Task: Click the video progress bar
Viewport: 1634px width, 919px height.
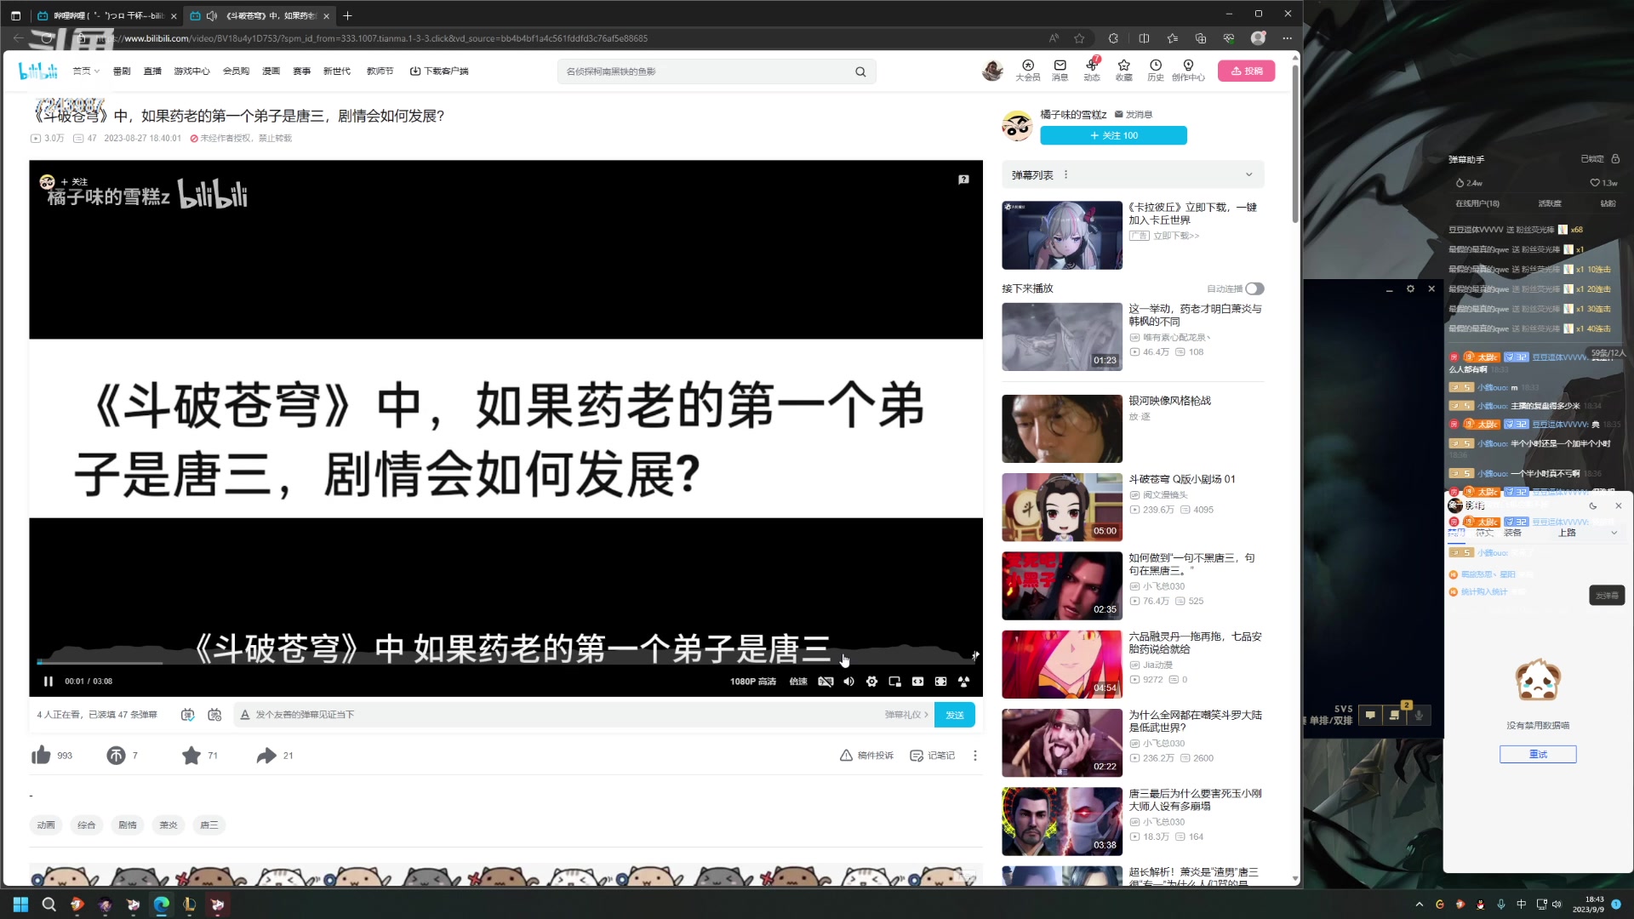Action: (506, 662)
